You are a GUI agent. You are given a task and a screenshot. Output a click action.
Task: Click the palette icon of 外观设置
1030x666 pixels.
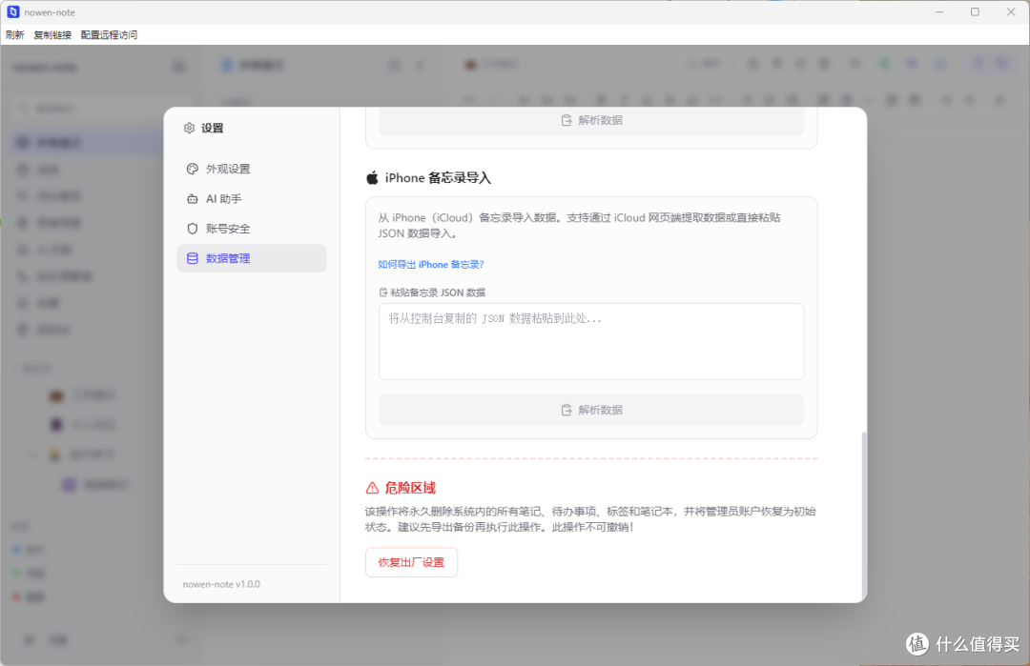pos(193,169)
